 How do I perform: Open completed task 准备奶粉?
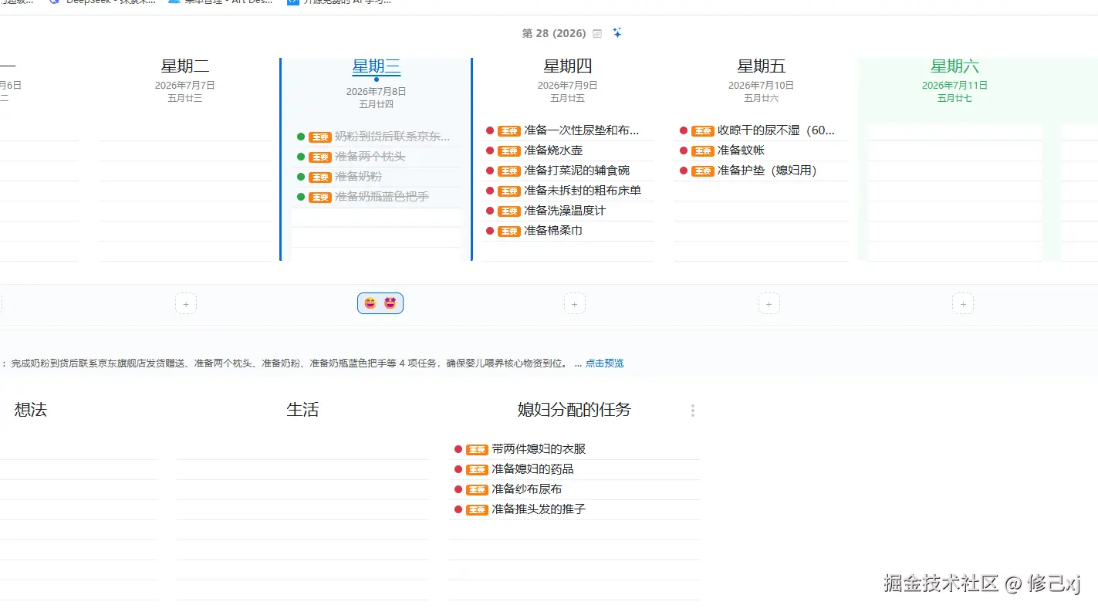358,177
